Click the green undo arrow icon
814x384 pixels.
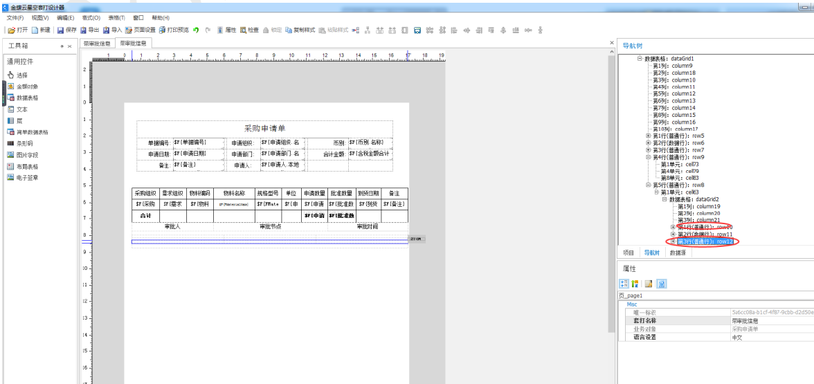pos(196,30)
